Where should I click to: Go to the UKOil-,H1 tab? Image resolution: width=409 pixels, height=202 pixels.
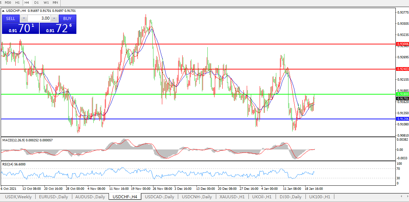[x=262, y=197]
